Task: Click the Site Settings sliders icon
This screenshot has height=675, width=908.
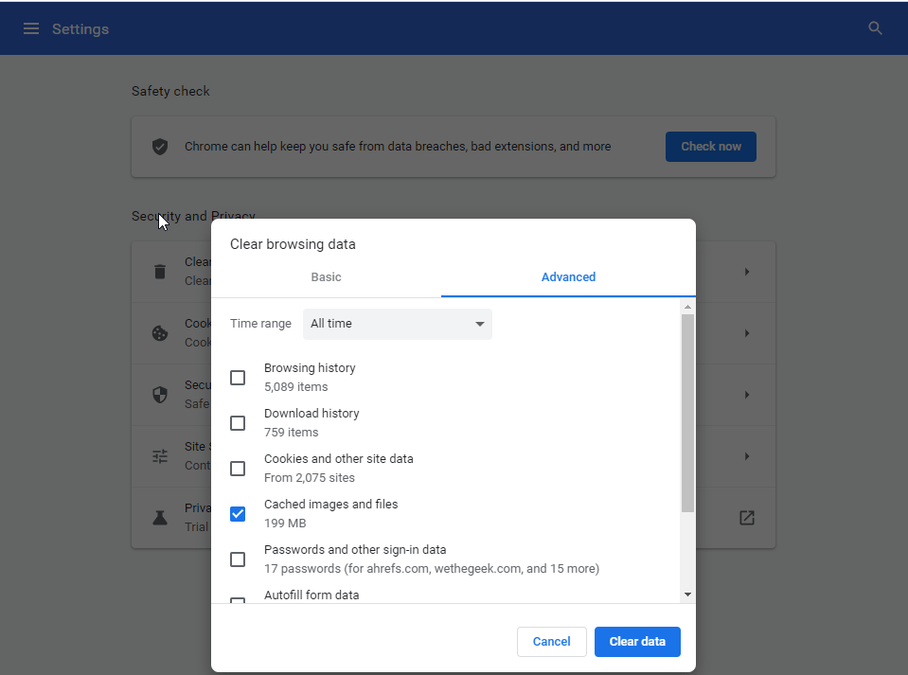Action: click(x=159, y=455)
